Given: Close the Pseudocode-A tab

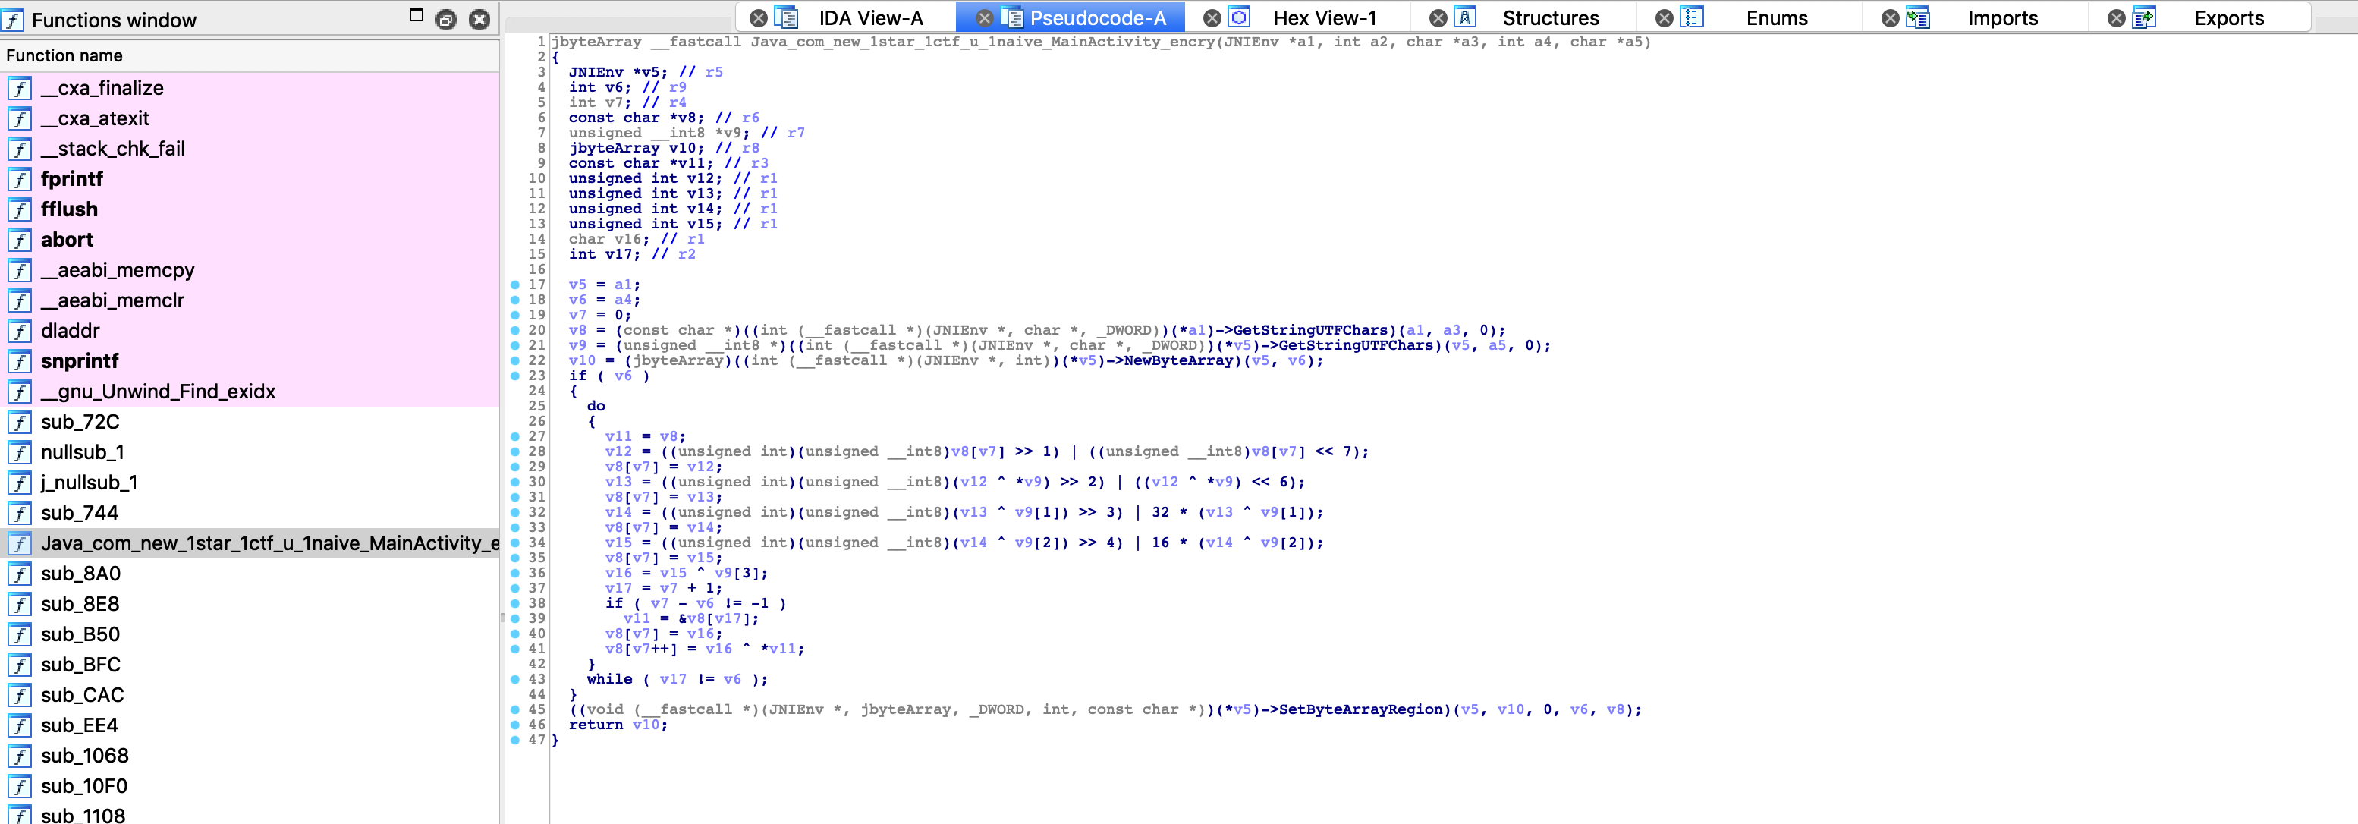Looking at the screenshot, I should click(985, 18).
